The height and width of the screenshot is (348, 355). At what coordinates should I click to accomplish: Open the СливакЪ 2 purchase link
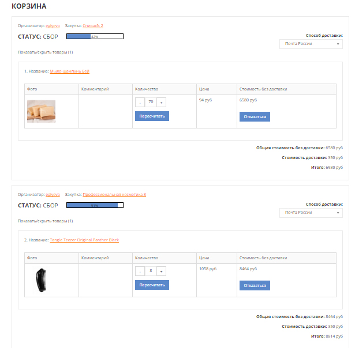pyautogui.click(x=93, y=25)
